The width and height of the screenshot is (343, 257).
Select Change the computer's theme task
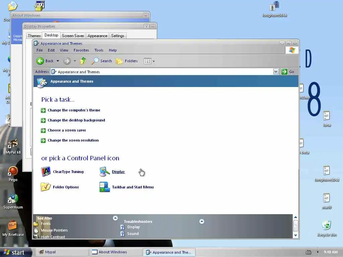click(74, 110)
